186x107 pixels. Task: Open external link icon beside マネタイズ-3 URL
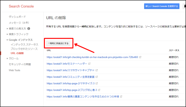coord(97,83)
